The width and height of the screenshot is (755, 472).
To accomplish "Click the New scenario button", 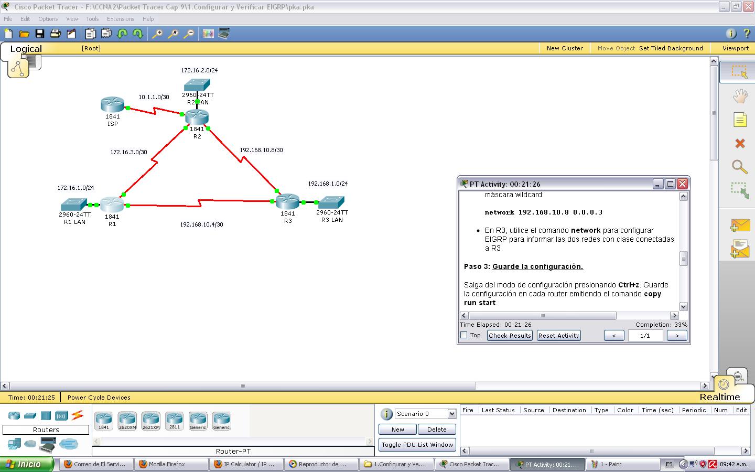I will click(x=397, y=430).
